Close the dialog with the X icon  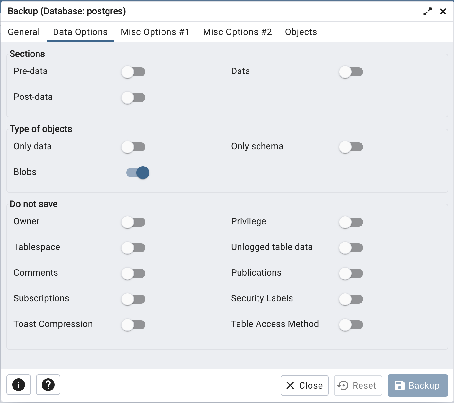[x=443, y=12]
